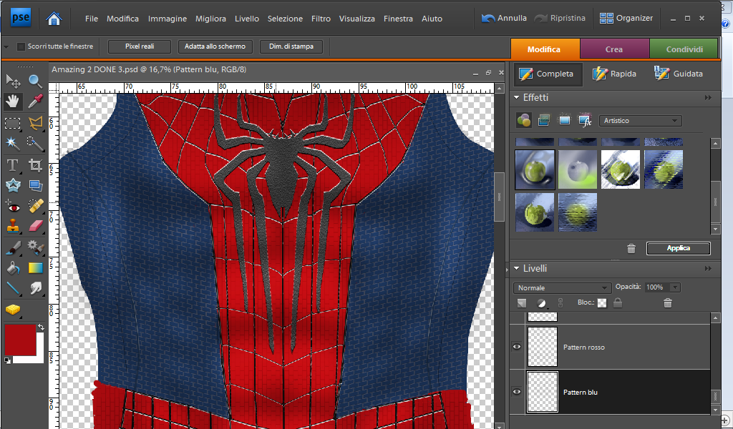
Task: Select the Move tool
Action: point(13,82)
